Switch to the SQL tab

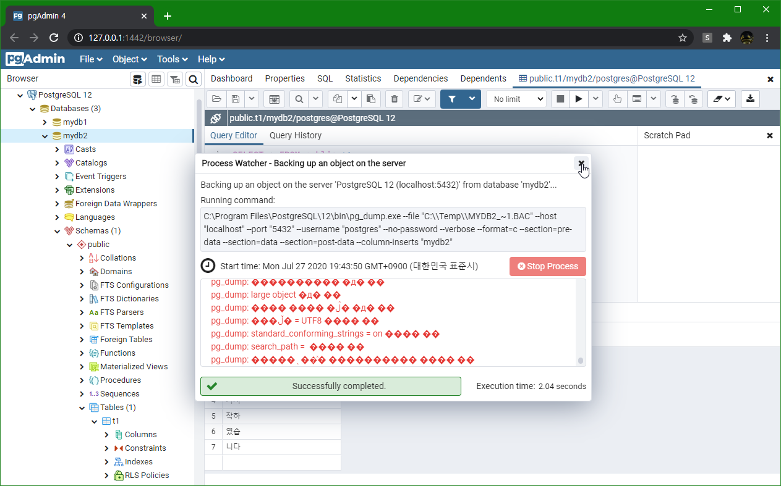click(325, 78)
